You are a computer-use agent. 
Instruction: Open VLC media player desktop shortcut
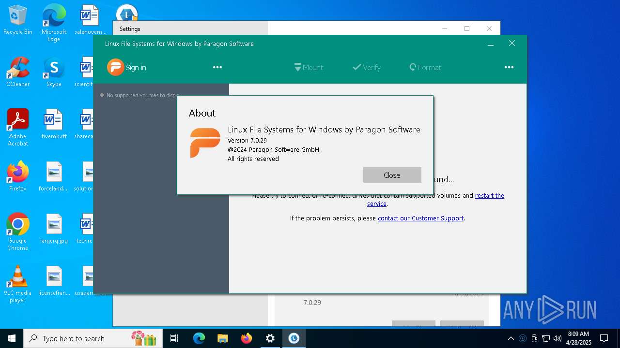(x=18, y=284)
